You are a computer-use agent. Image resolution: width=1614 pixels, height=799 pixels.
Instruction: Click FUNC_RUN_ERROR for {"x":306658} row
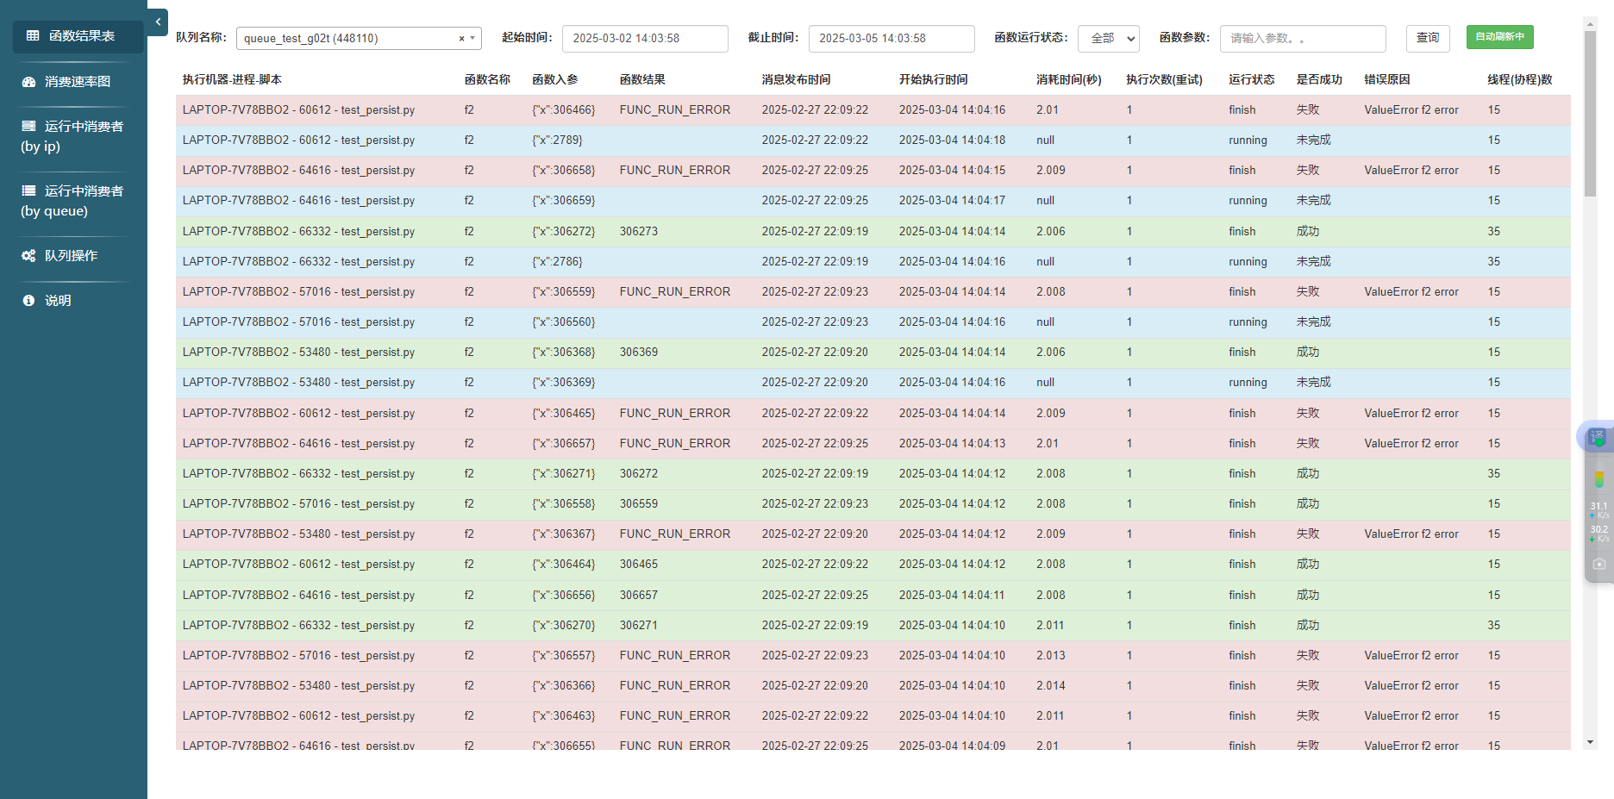point(675,171)
